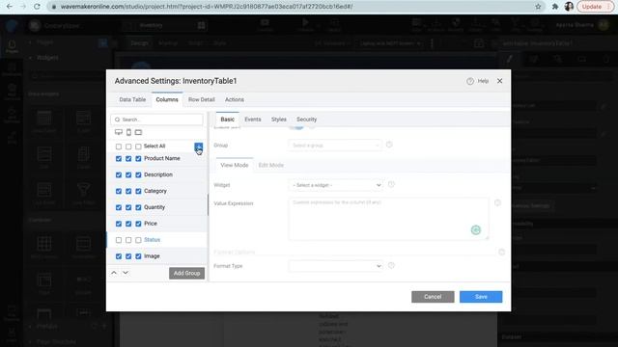Switch to the Data Table tab
The height and width of the screenshot is (347, 618).
coord(132,99)
